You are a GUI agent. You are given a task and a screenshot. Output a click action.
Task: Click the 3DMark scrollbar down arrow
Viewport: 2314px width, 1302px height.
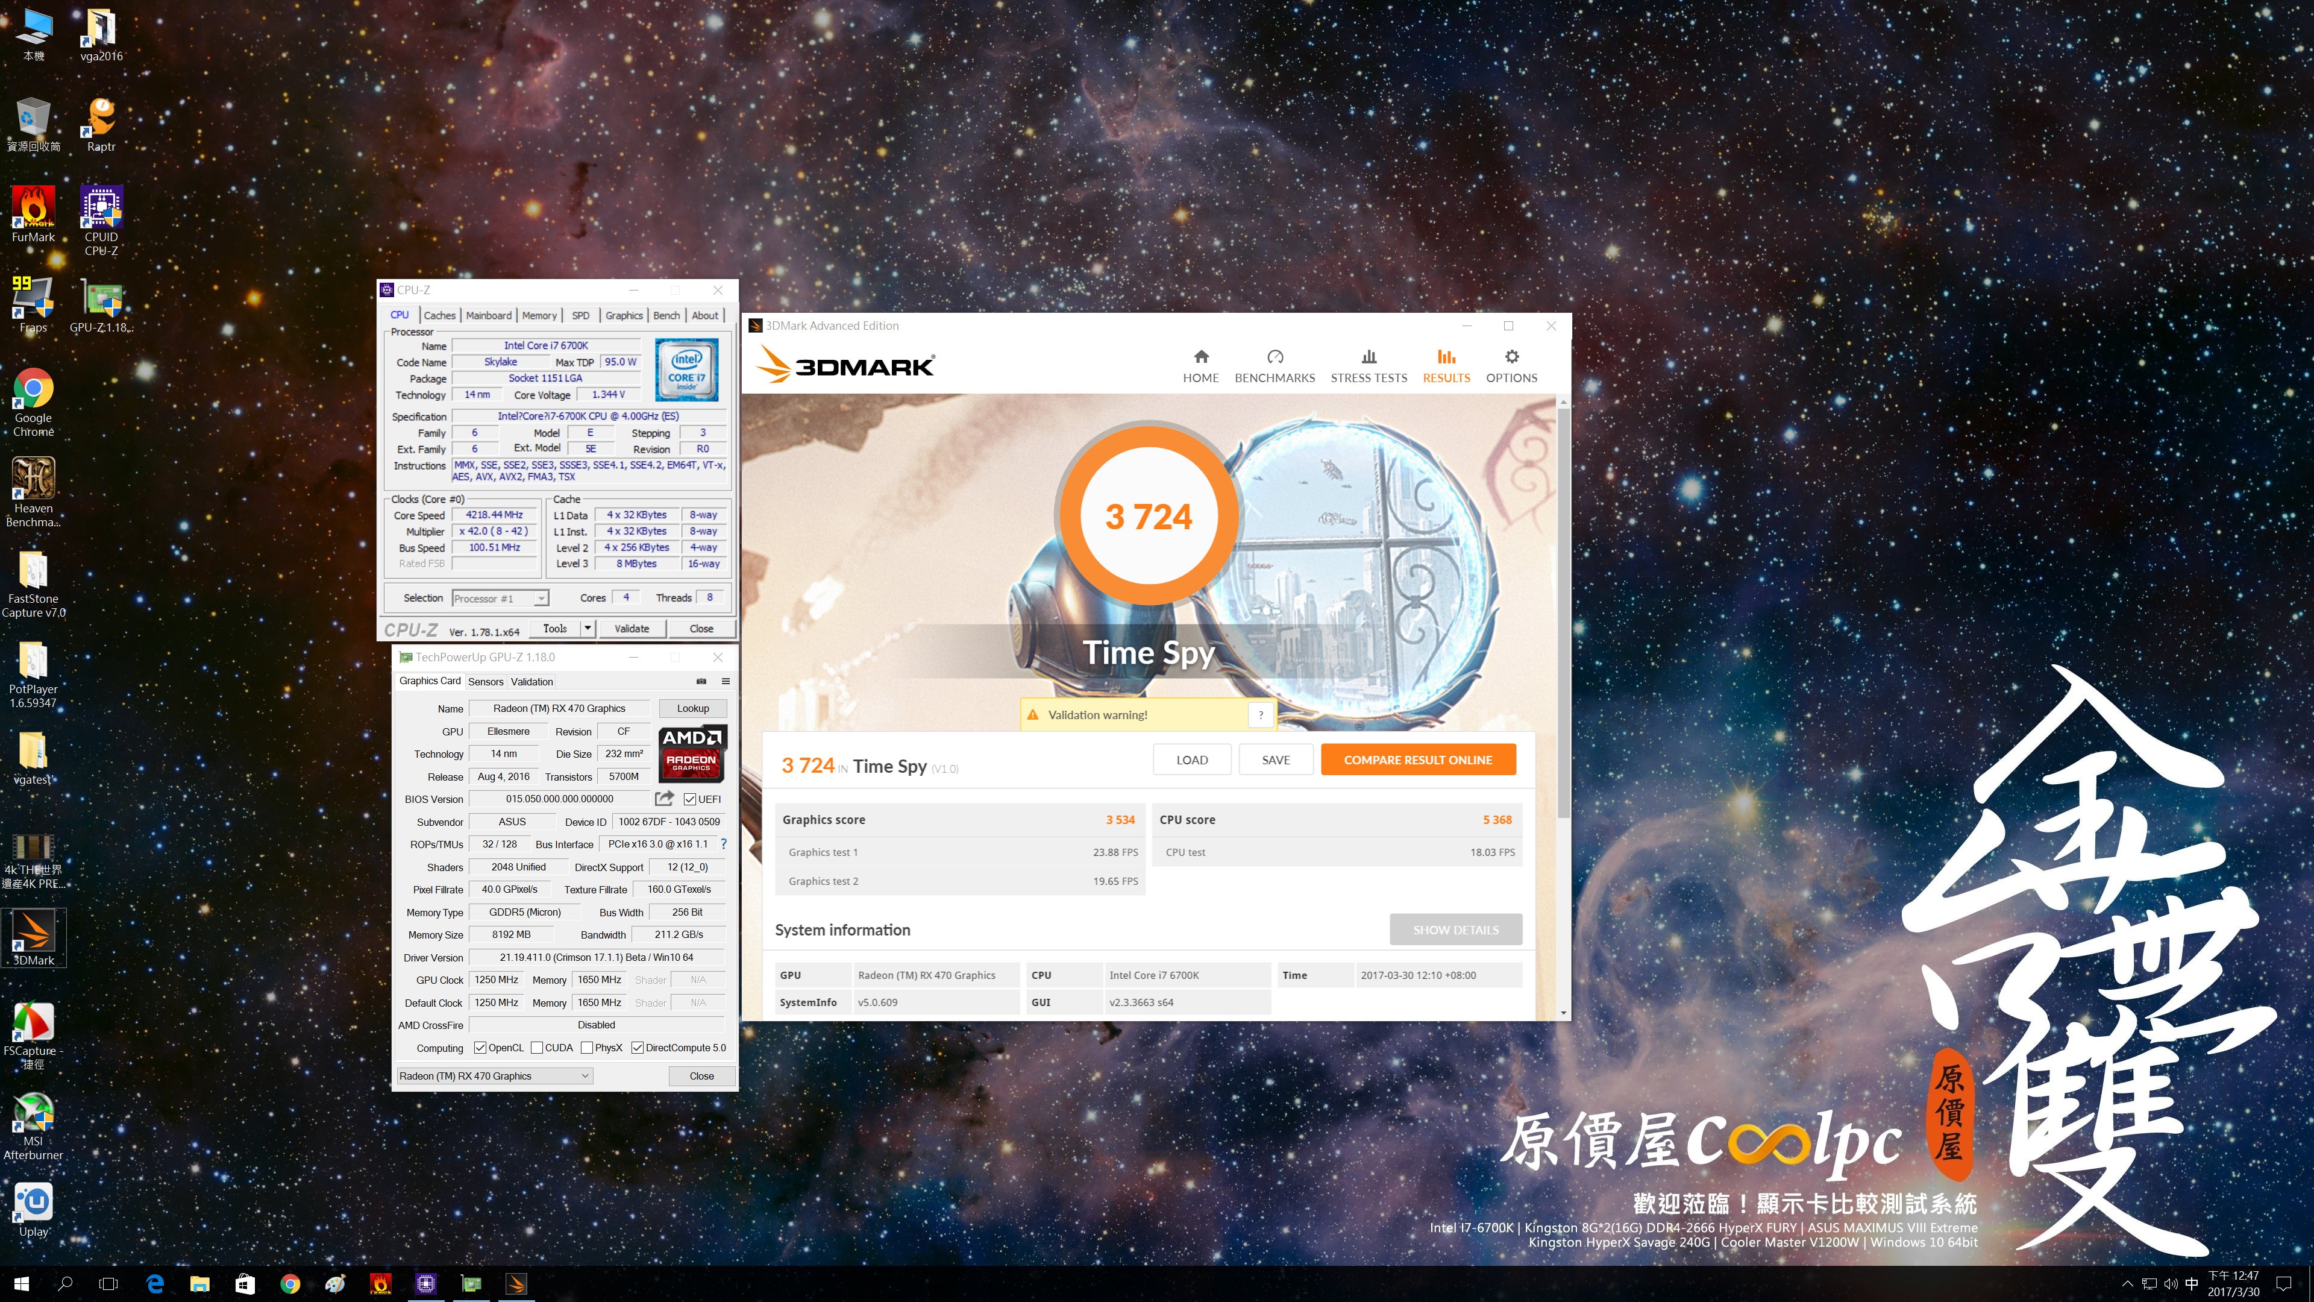click(x=1564, y=1013)
